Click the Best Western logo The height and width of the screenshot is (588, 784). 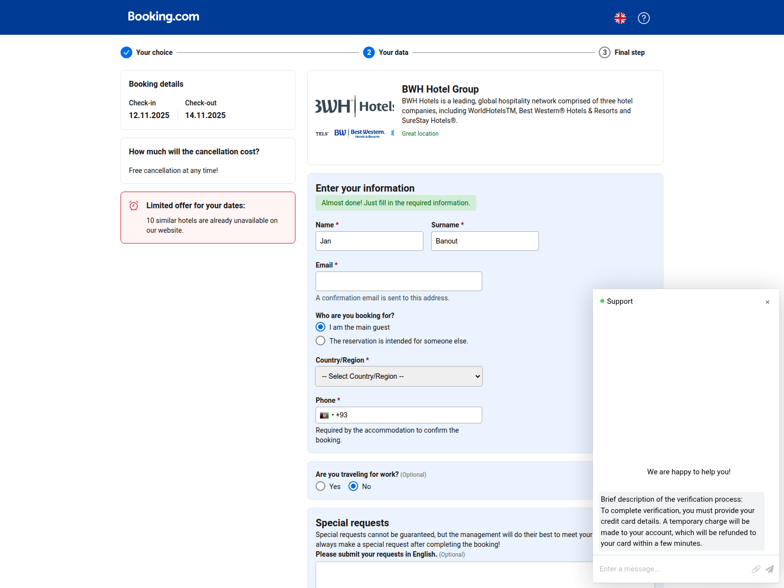360,133
